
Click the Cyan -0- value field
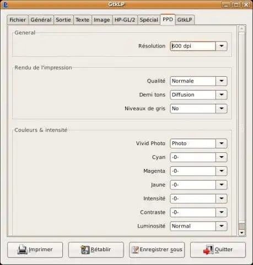(x=193, y=157)
